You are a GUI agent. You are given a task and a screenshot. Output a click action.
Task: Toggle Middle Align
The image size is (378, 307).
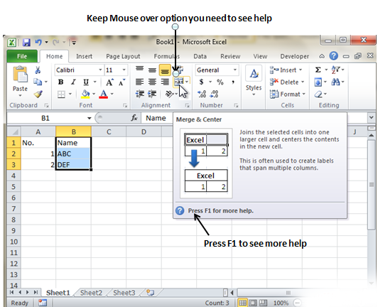pos(152,70)
